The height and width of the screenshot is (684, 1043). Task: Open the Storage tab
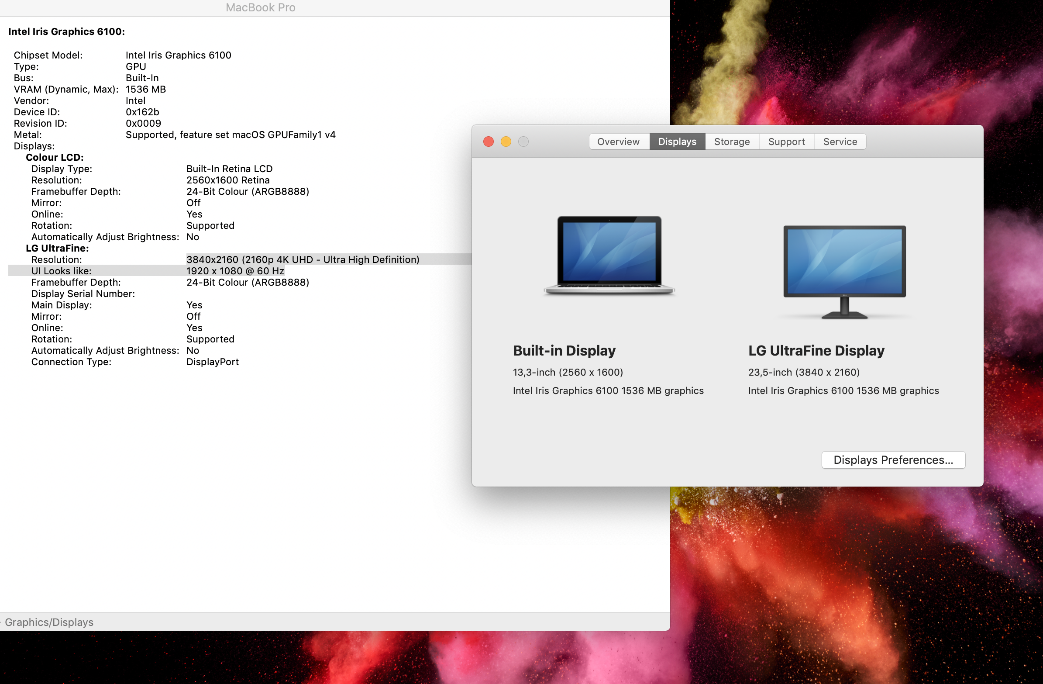click(732, 142)
